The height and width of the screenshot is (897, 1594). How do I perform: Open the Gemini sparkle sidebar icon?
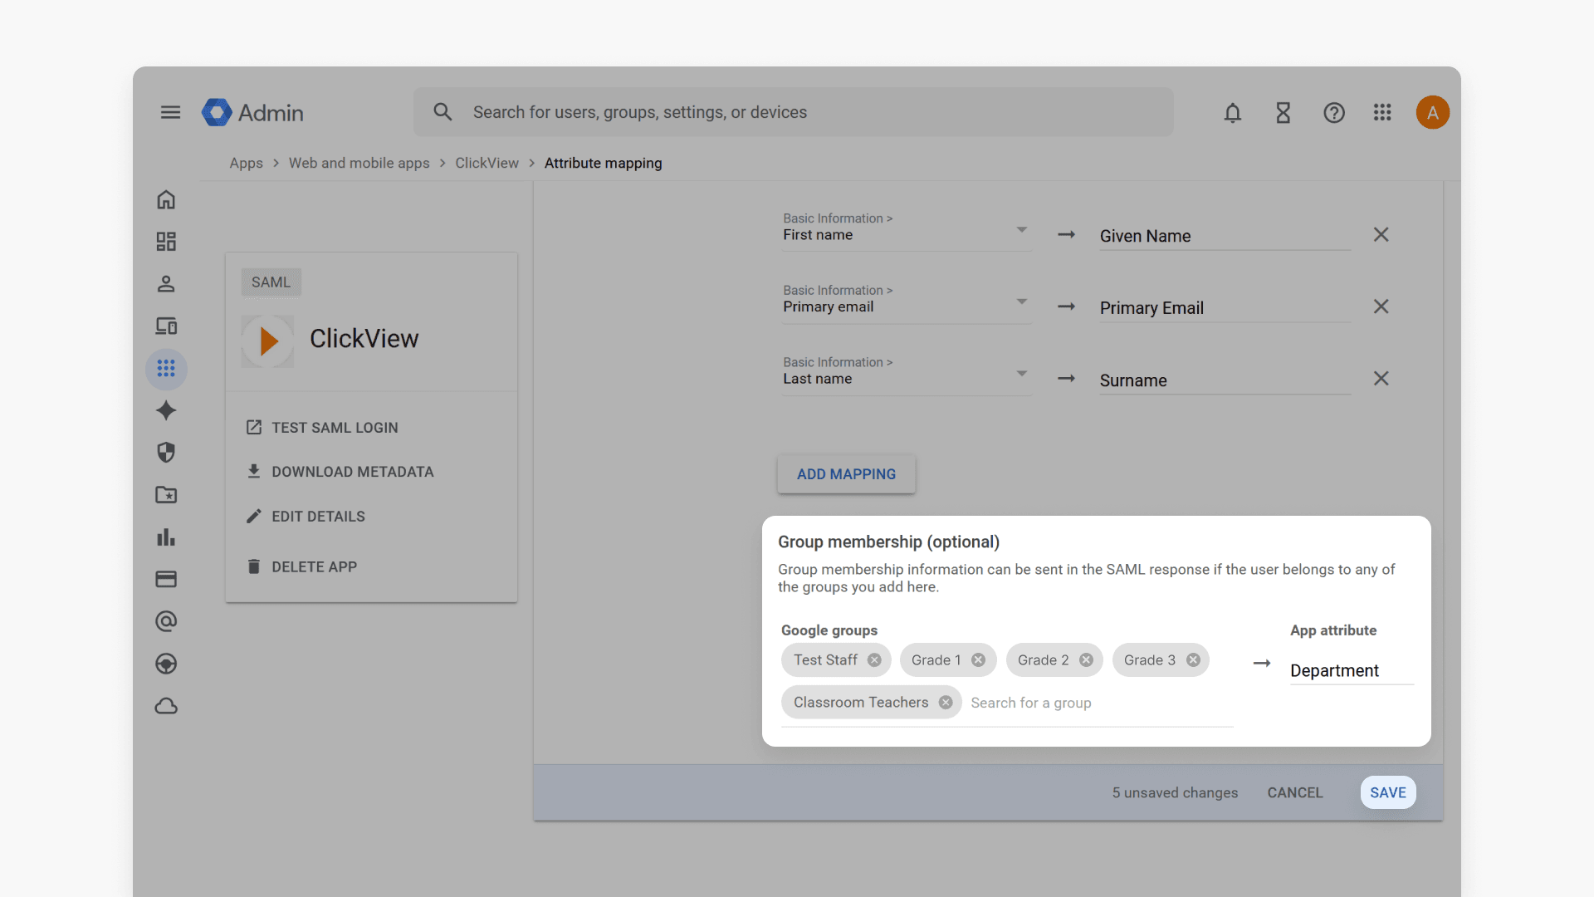pyautogui.click(x=166, y=410)
